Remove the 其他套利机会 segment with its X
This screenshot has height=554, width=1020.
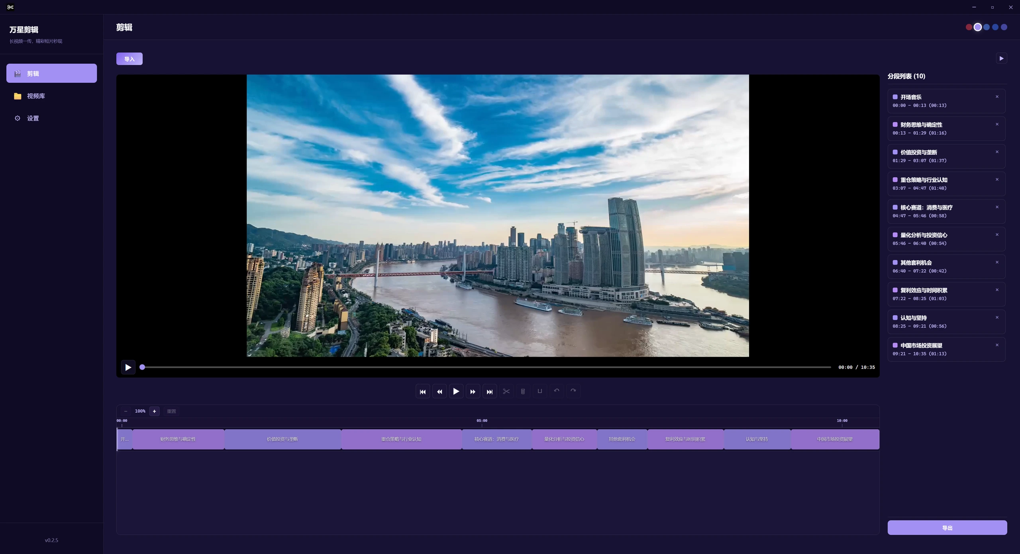click(x=997, y=262)
